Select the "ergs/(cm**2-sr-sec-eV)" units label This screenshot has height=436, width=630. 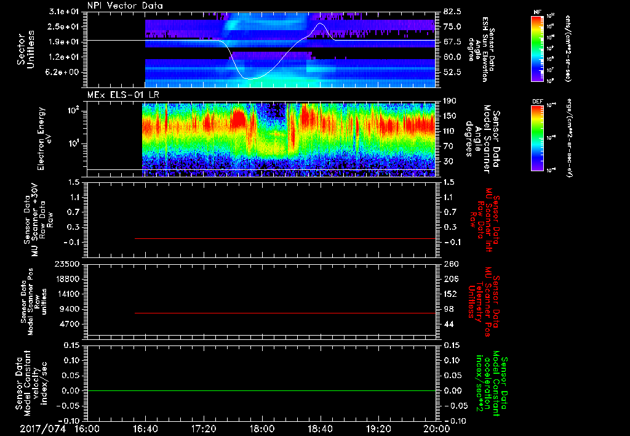click(569, 138)
